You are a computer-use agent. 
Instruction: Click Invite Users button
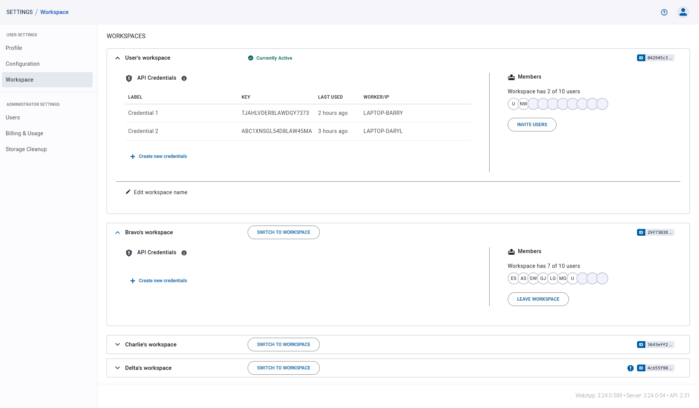click(x=532, y=124)
